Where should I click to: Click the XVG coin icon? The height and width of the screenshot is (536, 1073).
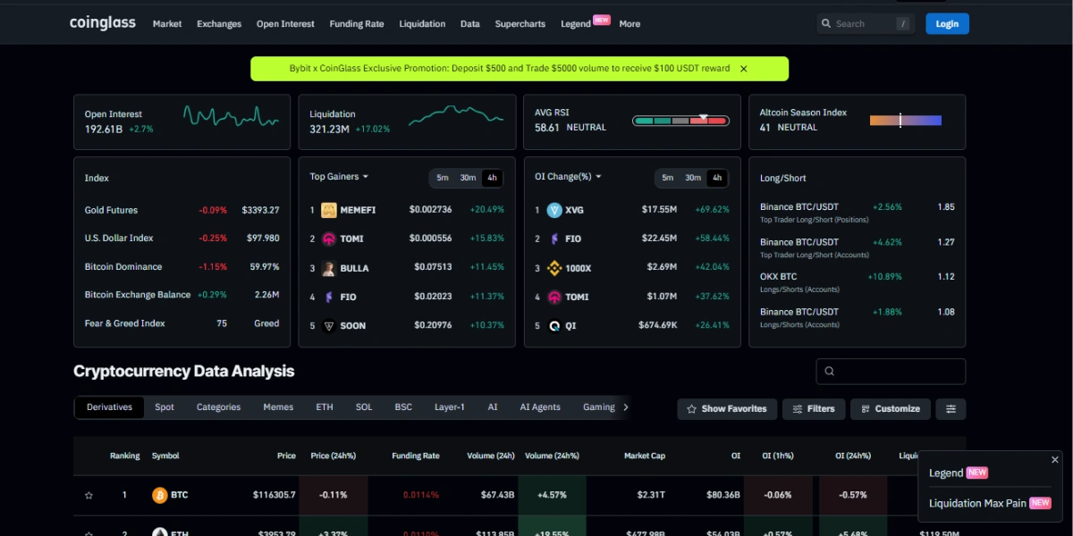[554, 210]
